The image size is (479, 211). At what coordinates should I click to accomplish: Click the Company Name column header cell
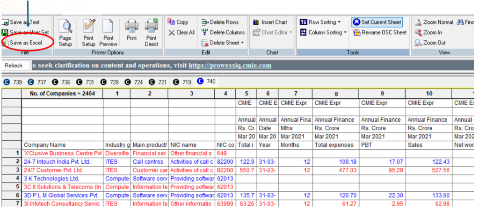[x=45, y=145]
